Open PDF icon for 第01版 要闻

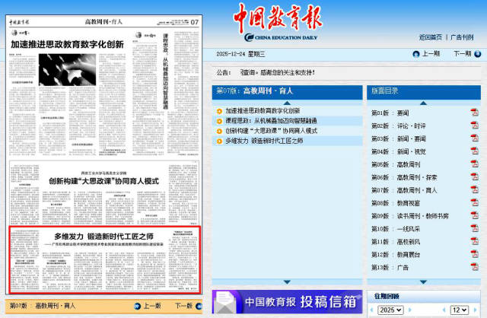(x=474, y=113)
